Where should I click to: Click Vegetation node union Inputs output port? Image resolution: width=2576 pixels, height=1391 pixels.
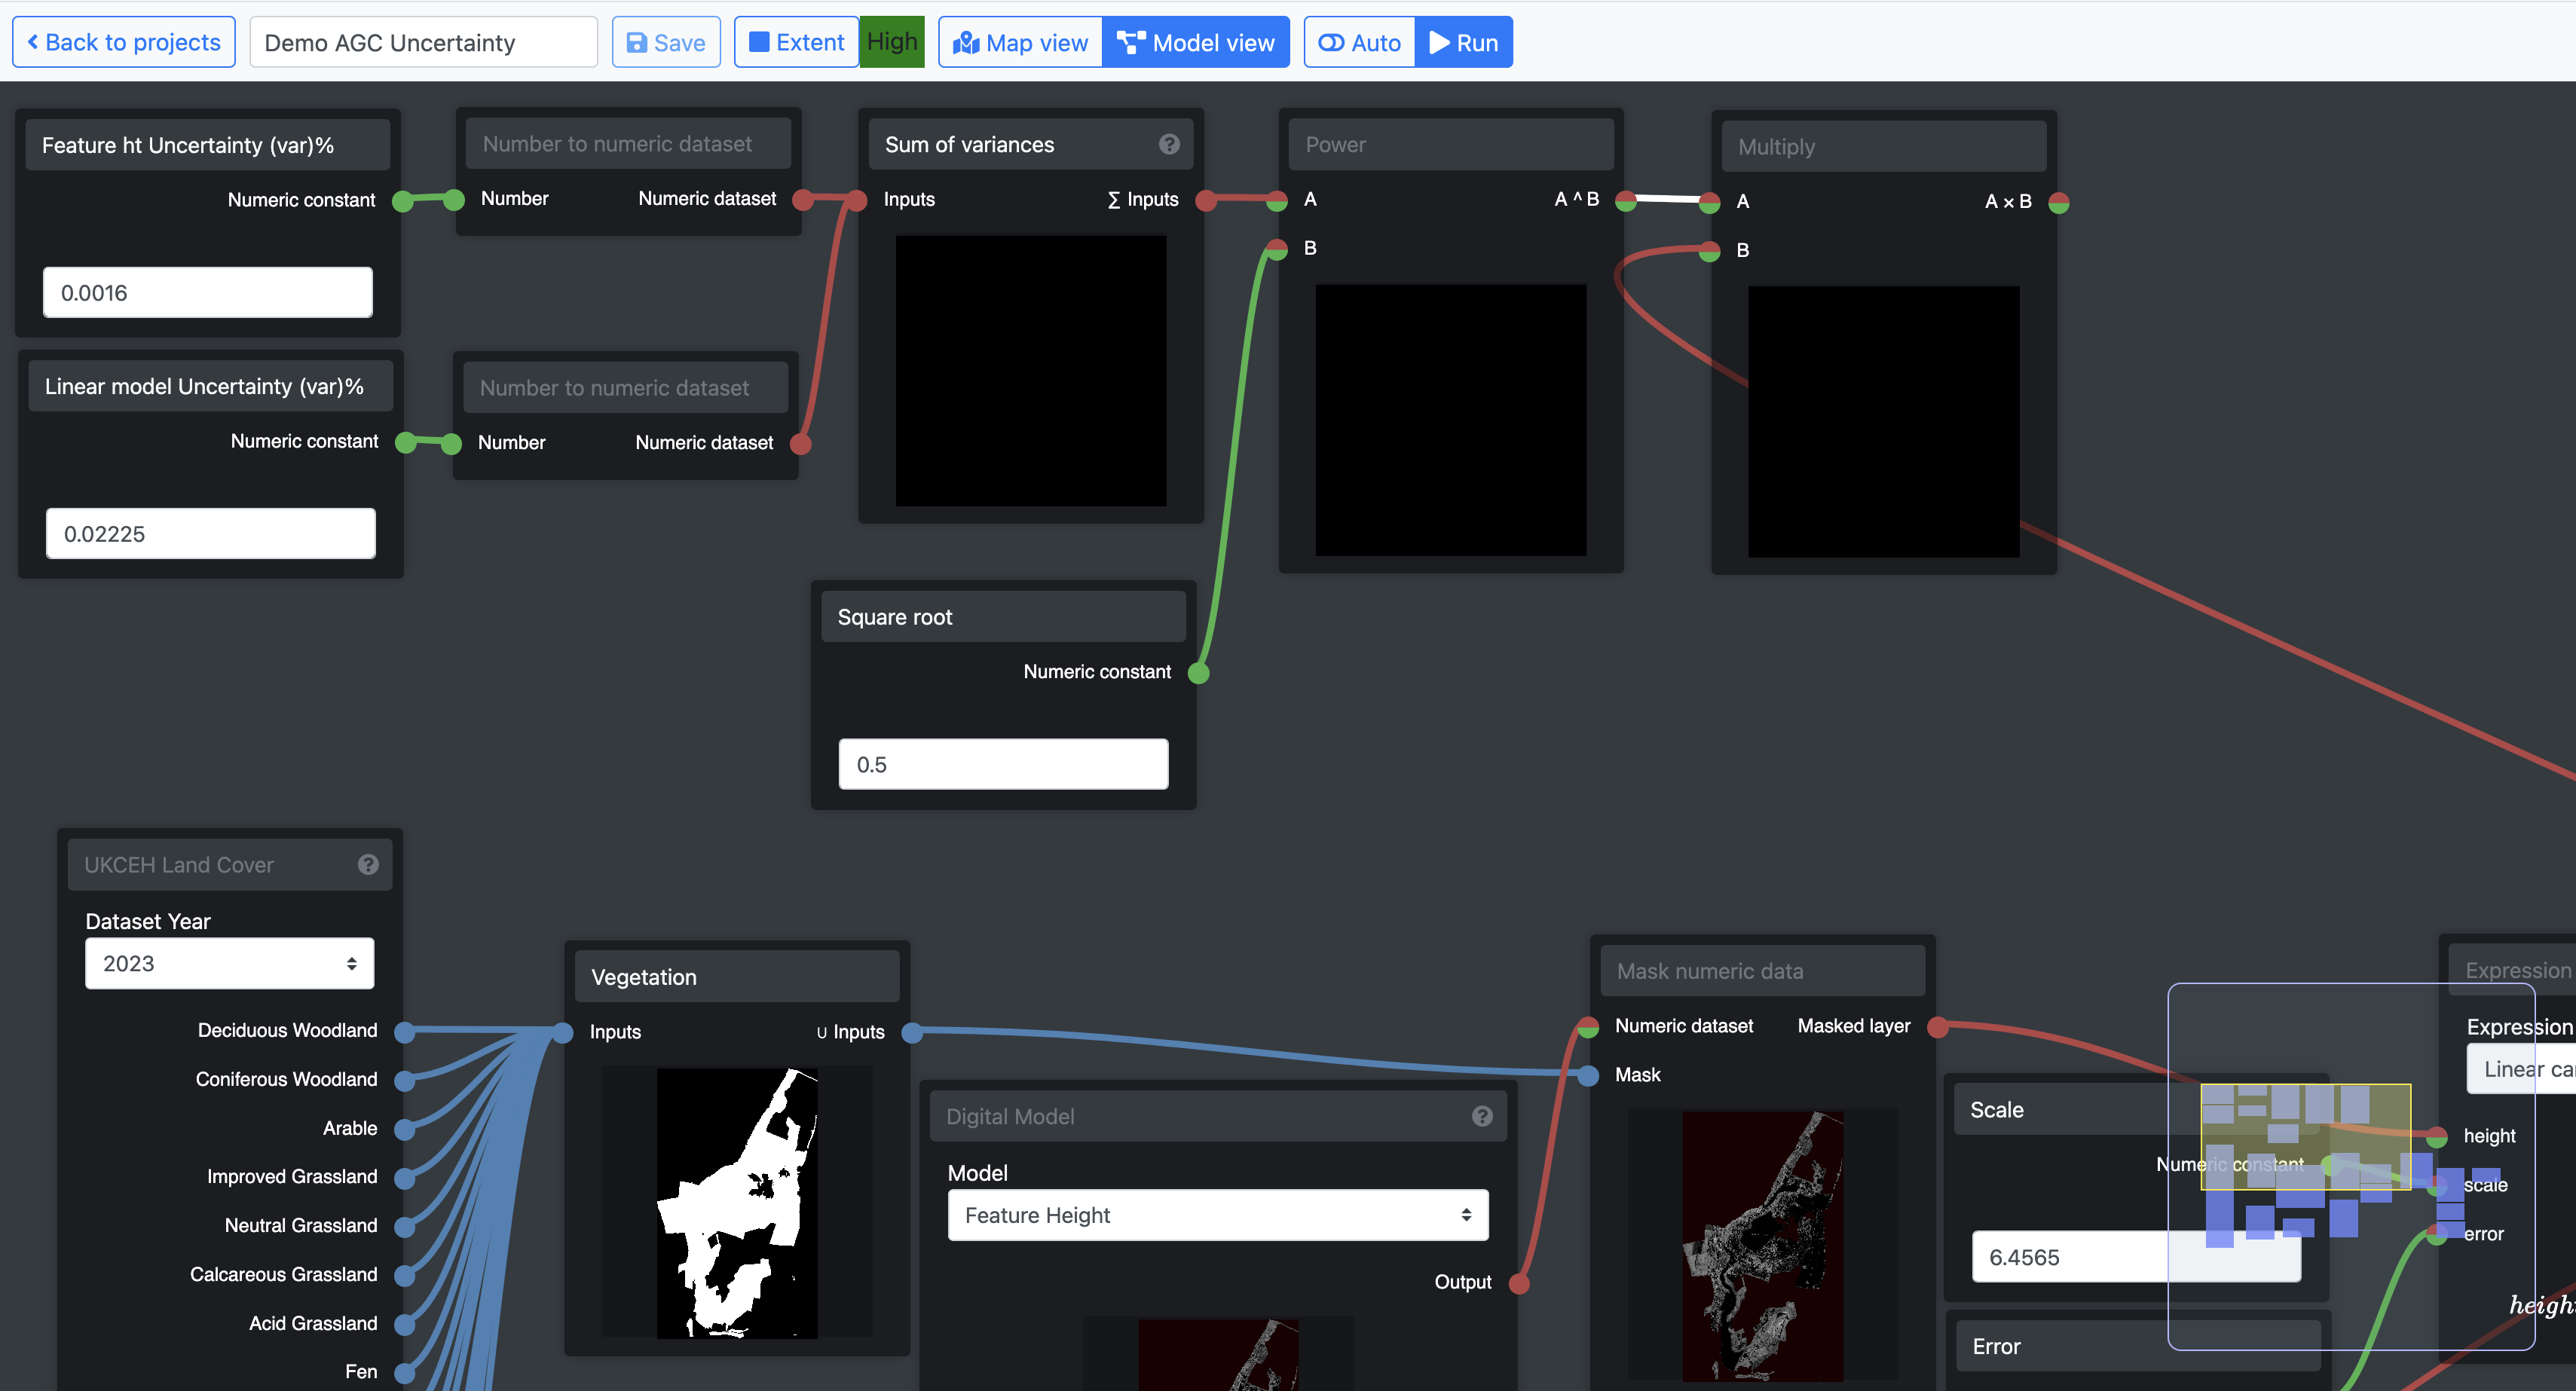912,1032
